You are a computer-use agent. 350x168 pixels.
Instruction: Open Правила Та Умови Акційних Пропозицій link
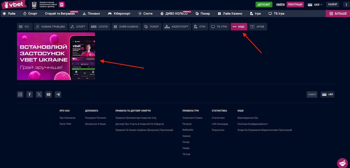tap(144, 130)
